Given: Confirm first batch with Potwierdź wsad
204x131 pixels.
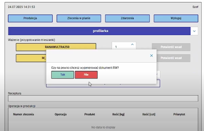Looking at the screenshot, I should pos(171,47).
